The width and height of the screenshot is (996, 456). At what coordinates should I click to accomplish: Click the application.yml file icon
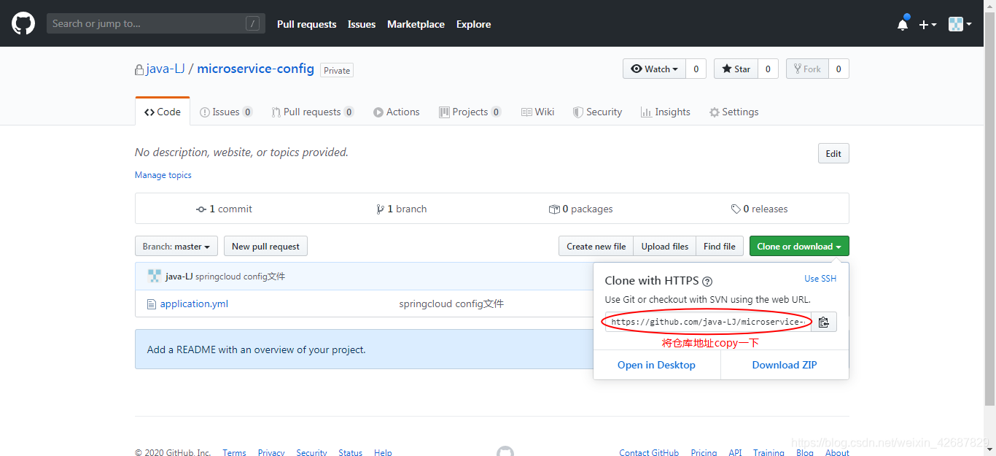(x=152, y=304)
